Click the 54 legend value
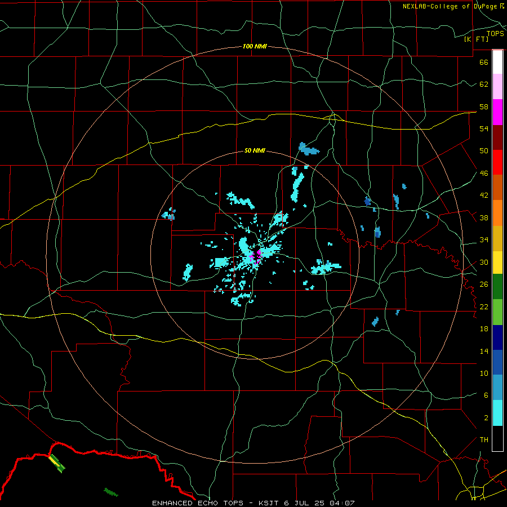507x507 pixels. [484, 128]
